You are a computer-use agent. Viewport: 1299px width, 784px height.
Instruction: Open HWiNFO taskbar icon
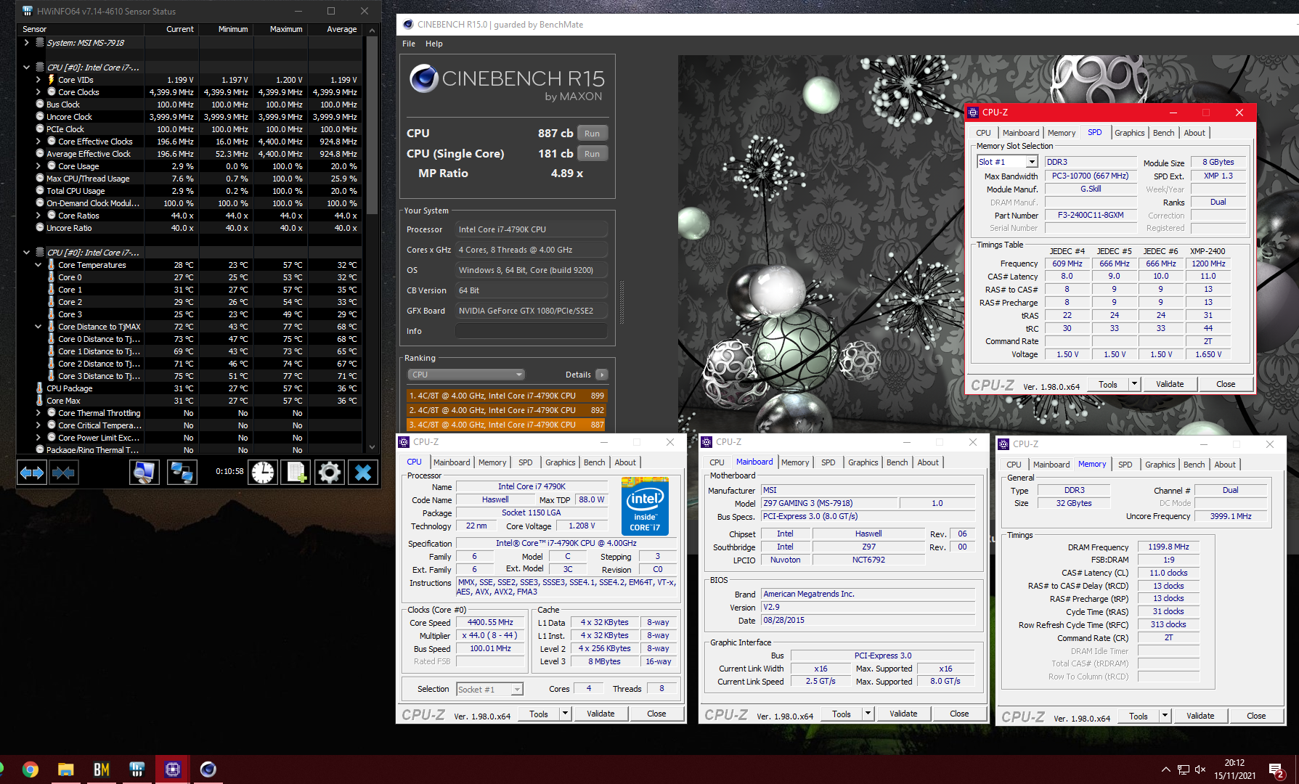(137, 769)
